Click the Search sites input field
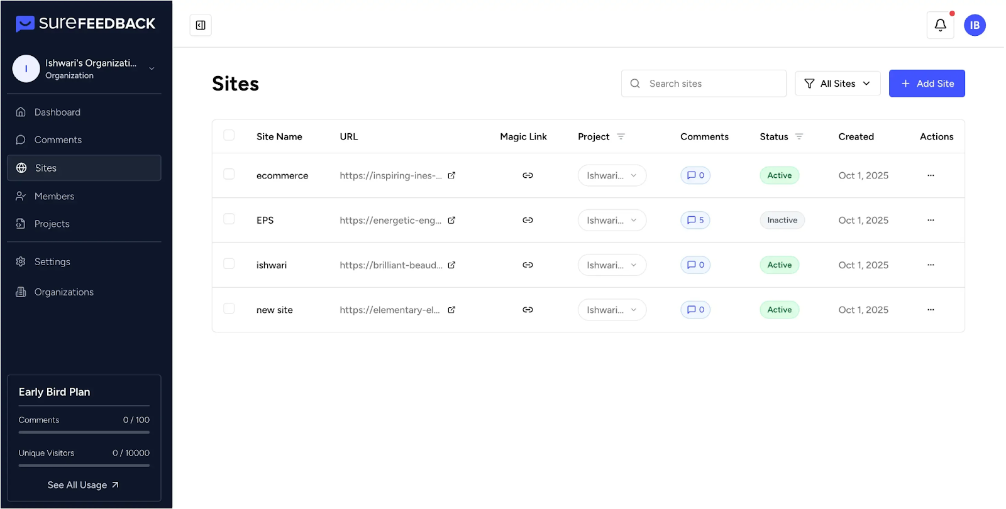The image size is (1006, 509). [710, 84]
